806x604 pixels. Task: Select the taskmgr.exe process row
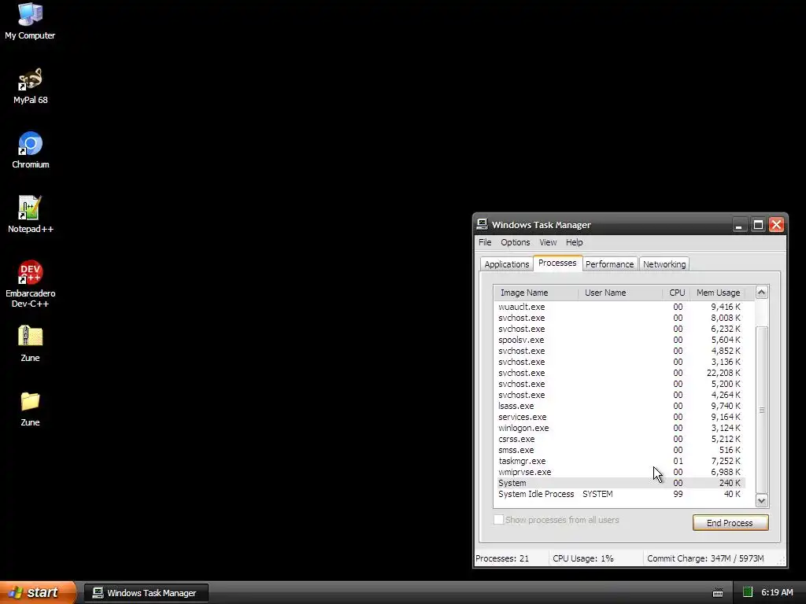pyautogui.click(x=620, y=461)
